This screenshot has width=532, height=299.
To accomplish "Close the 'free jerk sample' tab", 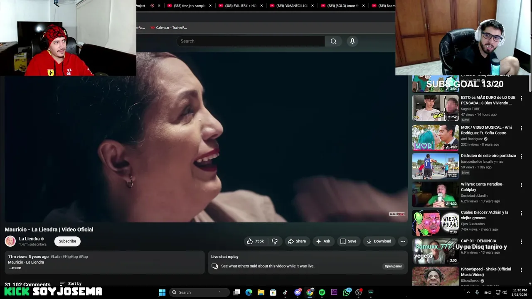I will (210, 6).
